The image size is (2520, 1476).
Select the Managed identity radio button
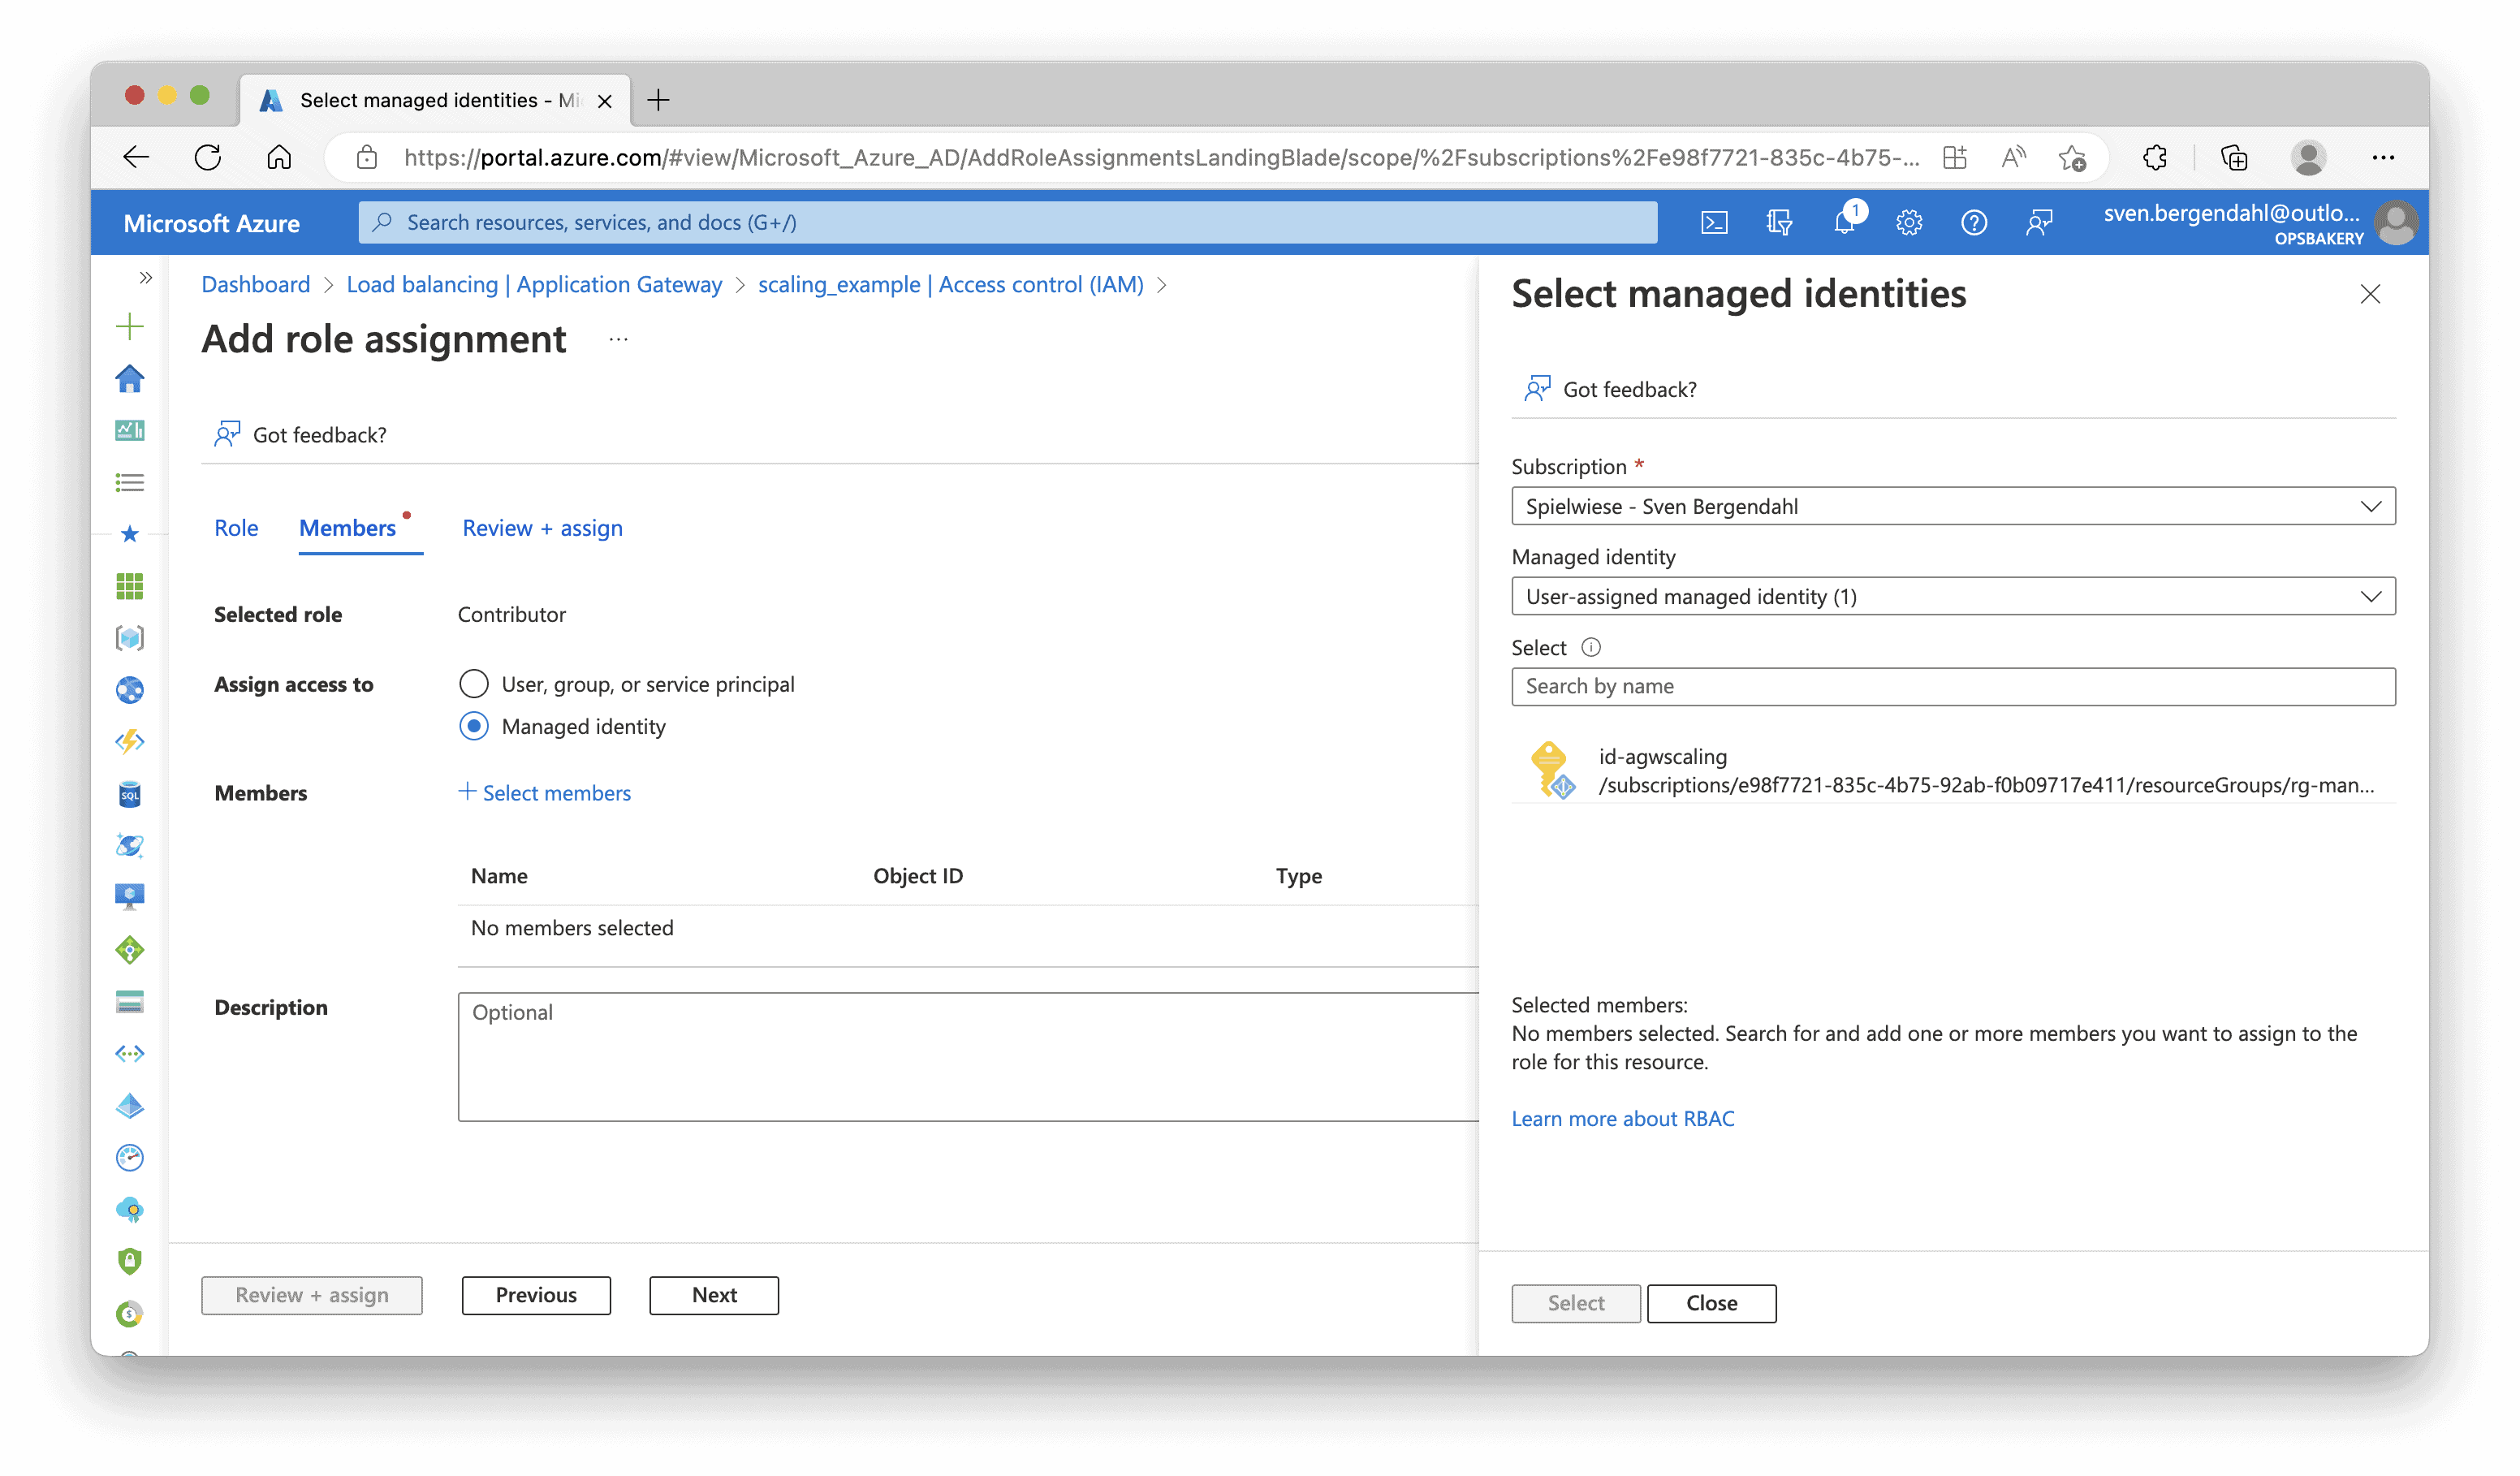pyautogui.click(x=474, y=726)
